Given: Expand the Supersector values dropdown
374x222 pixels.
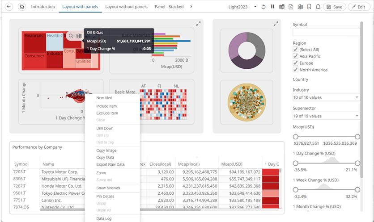Looking at the screenshot, I should [326, 116].
